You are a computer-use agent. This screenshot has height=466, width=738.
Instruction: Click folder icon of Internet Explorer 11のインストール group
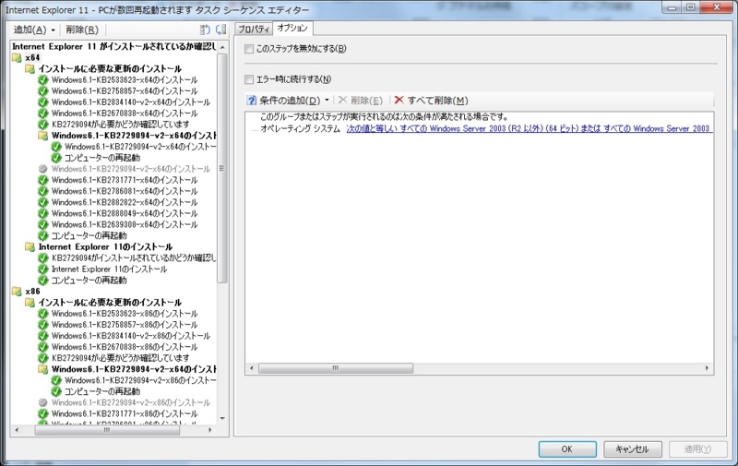pyautogui.click(x=30, y=246)
